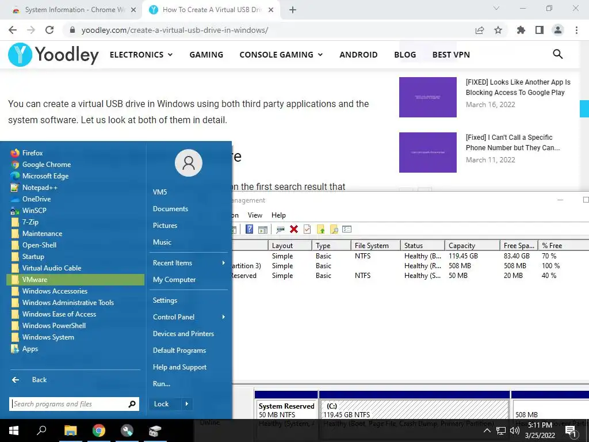Switch to System Information Chrome tab
Image resolution: width=589 pixels, height=442 pixels.
pos(73,10)
